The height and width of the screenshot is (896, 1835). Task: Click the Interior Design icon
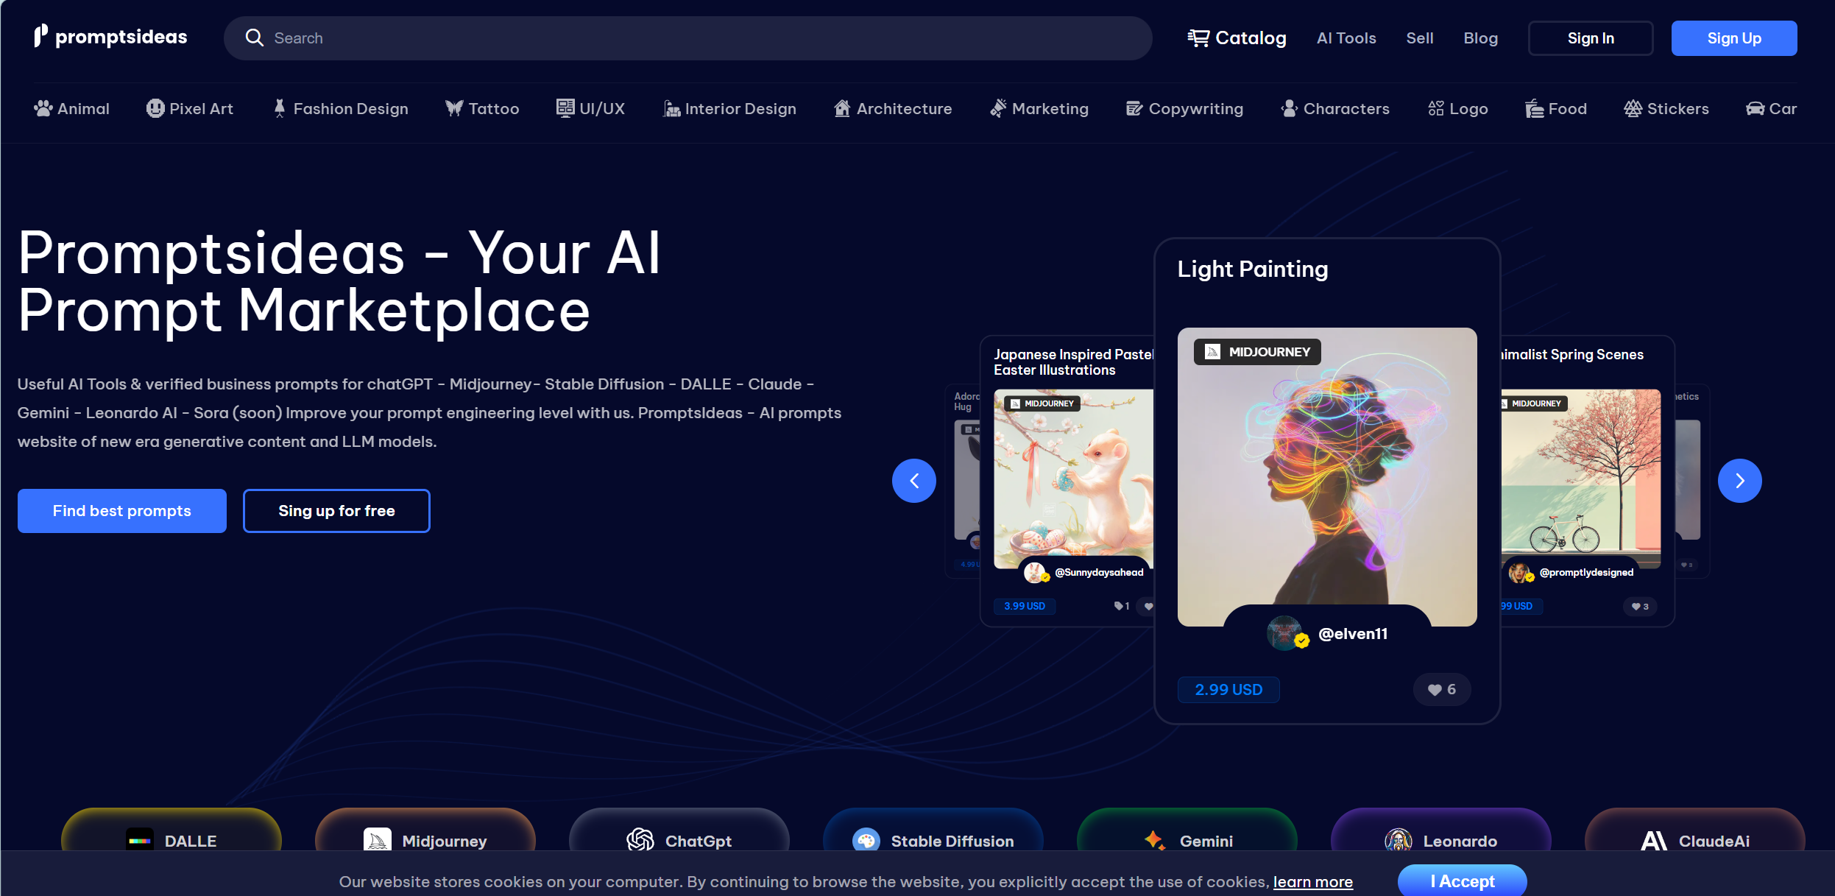671,109
